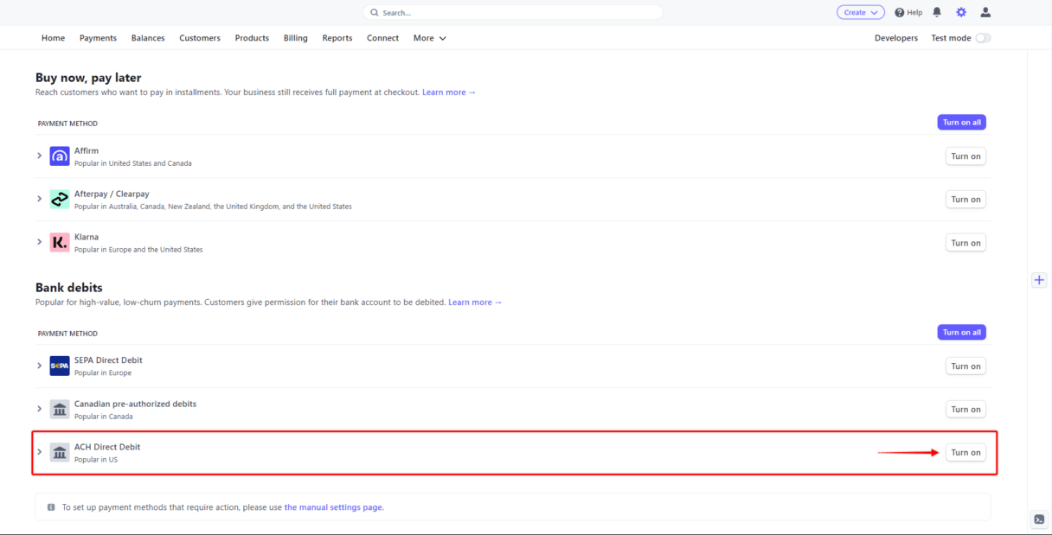Open the Create dropdown button

coord(861,12)
